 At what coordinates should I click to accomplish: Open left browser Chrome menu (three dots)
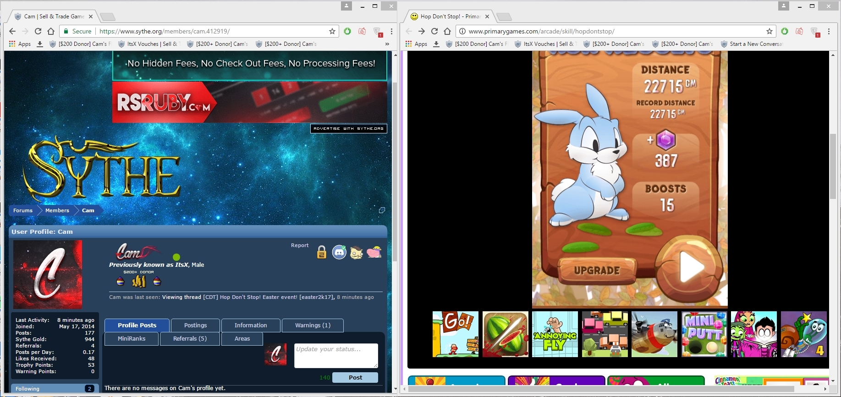pos(391,31)
